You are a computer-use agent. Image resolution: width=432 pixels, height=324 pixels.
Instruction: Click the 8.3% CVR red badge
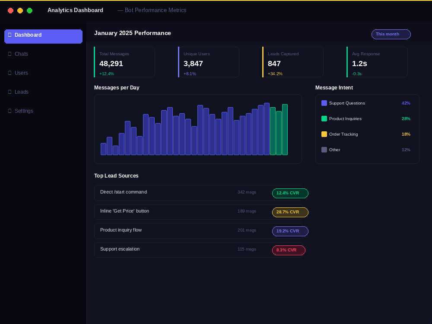[289, 250]
